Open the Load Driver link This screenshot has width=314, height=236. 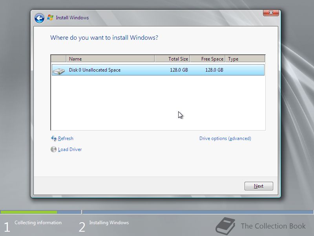pos(70,149)
